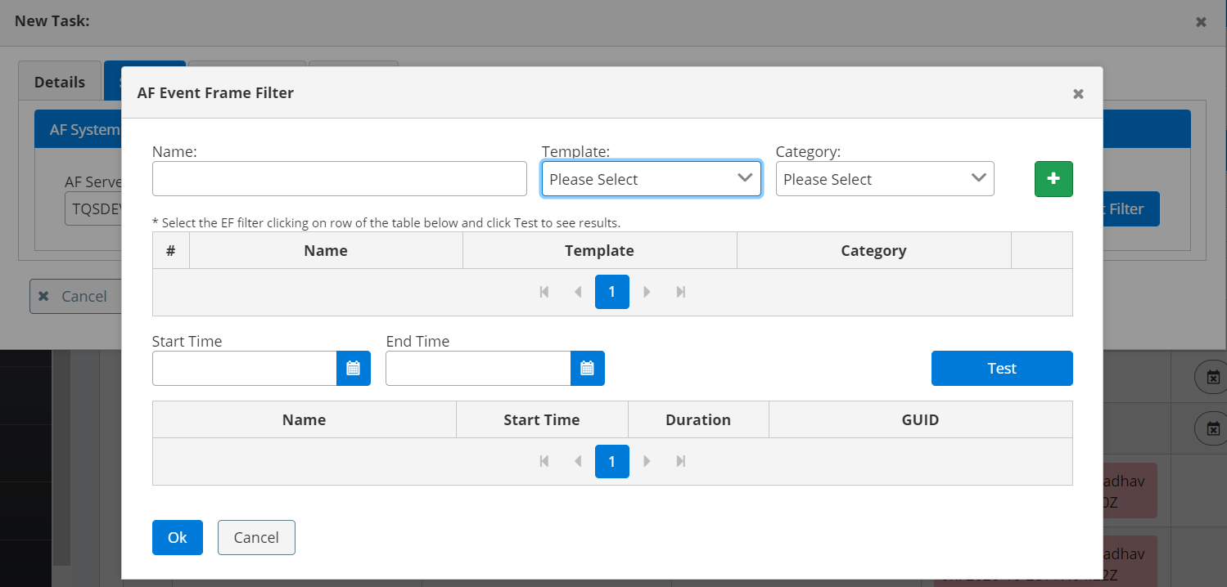Select page 1 in the filter table pager
The height and width of the screenshot is (587, 1227).
click(x=611, y=292)
